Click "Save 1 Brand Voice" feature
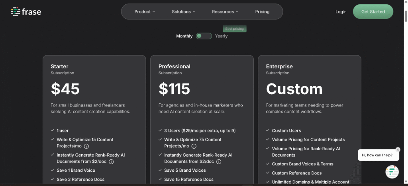This screenshot has height=186, width=408. [76, 170]
